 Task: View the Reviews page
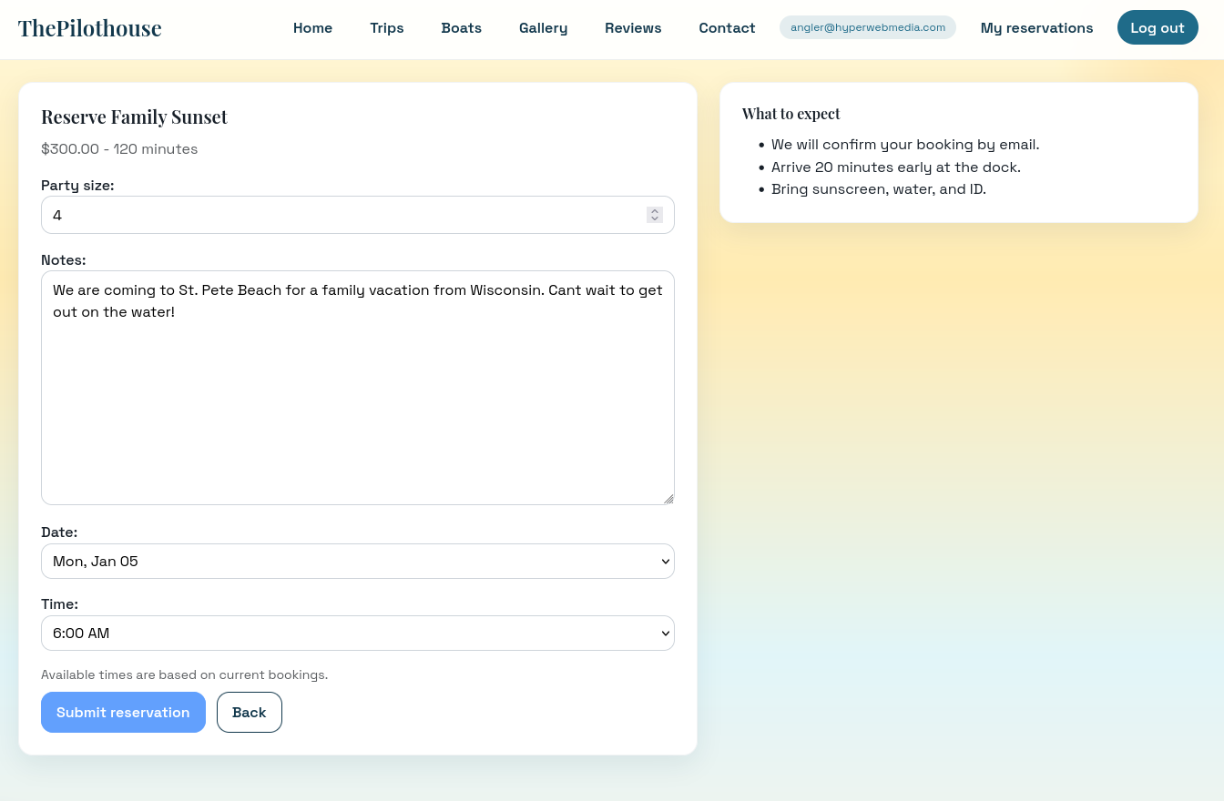tap(633, 27)
